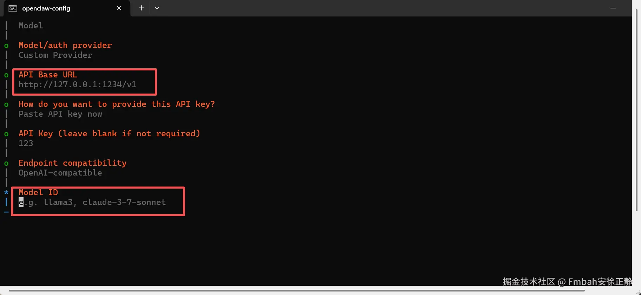The width and height of the screenshot is (641, 295).
Task: Click the Model ID input placeholder text
Action: [x=92, y=202]
